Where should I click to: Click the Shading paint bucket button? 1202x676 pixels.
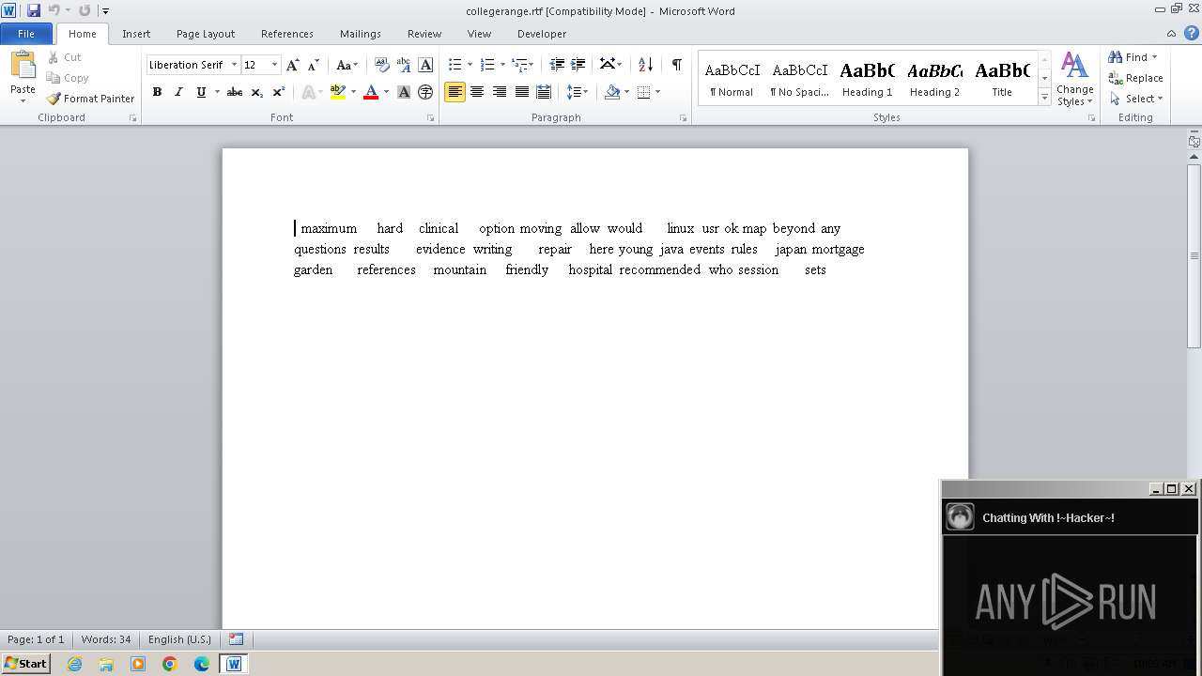click(612, 92)
